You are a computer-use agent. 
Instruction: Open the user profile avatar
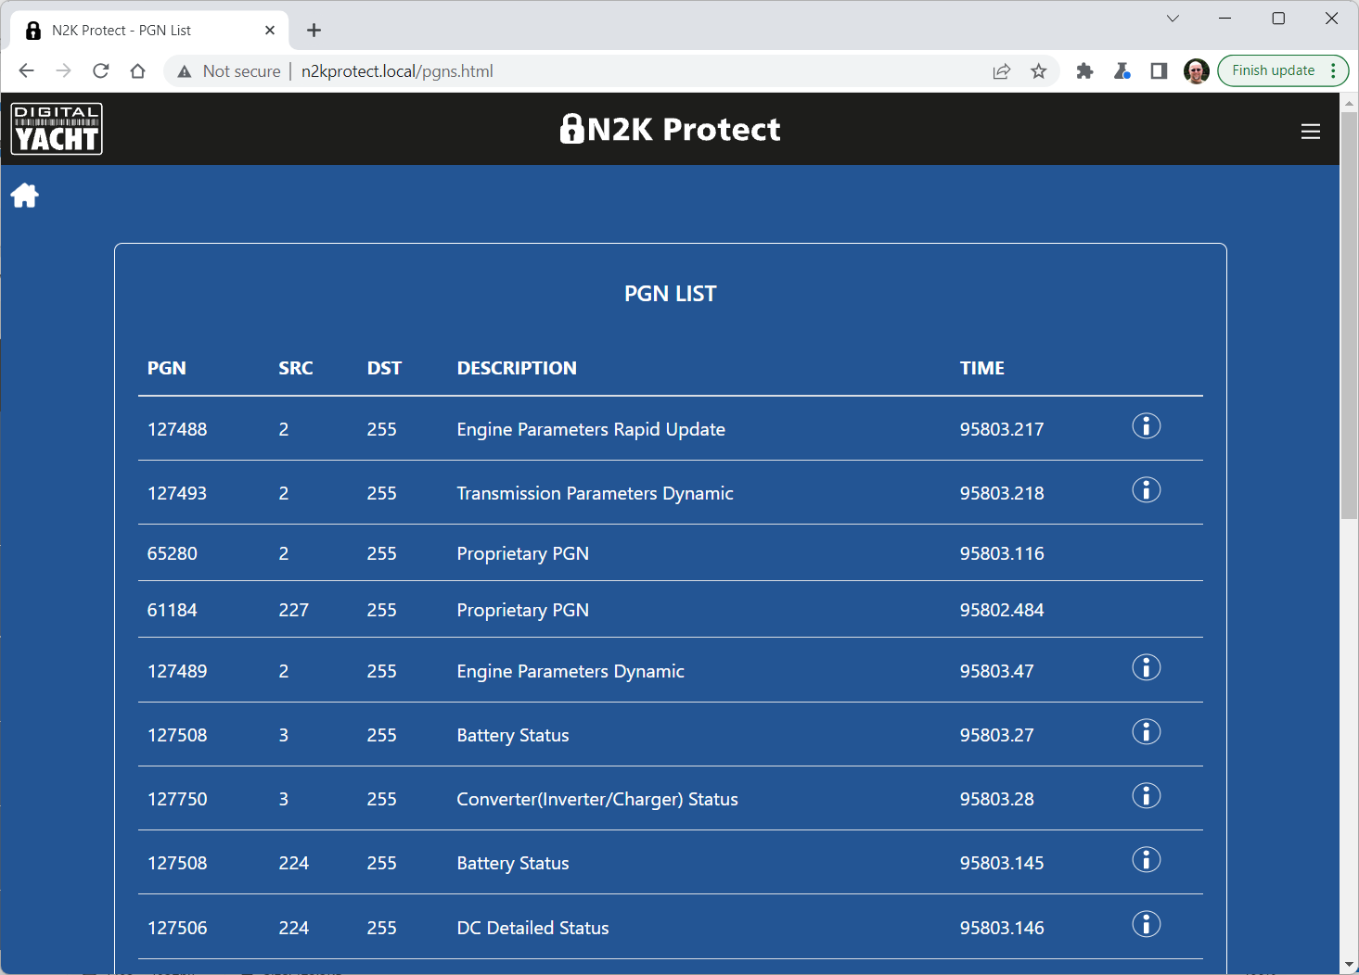1197,71
